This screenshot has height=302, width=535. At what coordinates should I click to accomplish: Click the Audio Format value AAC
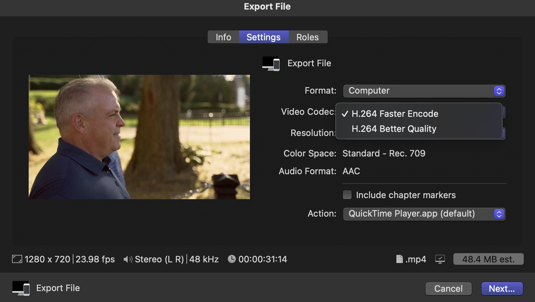[351, 171]
